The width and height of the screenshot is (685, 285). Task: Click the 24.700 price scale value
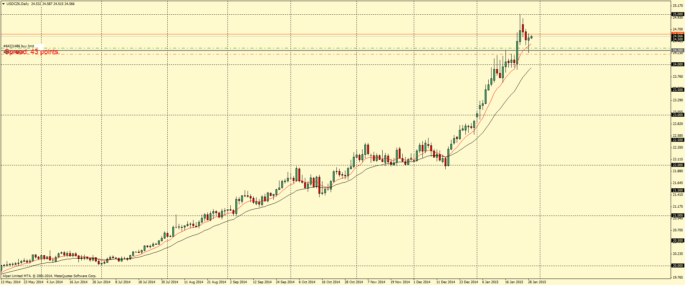click(677, 29)
